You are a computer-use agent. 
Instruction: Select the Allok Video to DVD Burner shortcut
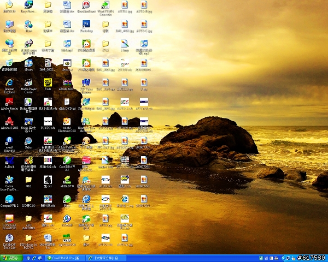(67, 141)
